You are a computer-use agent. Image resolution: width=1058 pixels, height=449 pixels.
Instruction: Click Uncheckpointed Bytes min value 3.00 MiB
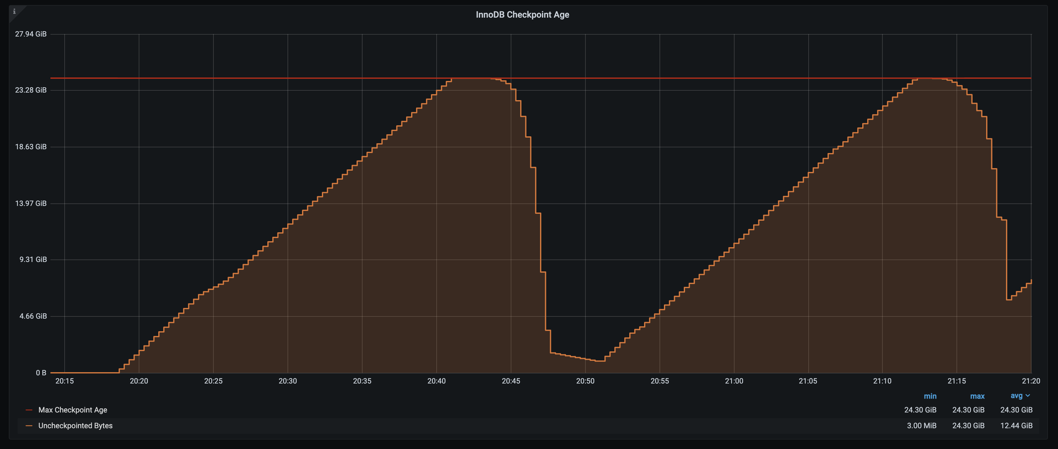[x=921, y=426]
